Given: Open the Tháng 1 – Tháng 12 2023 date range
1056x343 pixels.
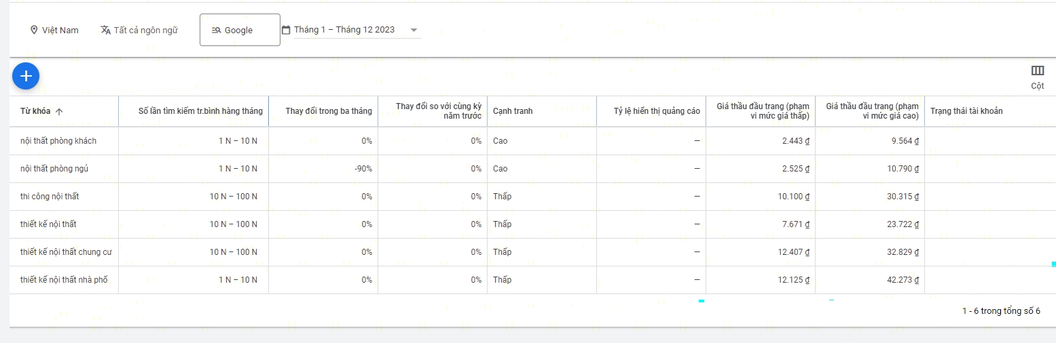Looking at the screenshot, I should click(x=344, y=30).
